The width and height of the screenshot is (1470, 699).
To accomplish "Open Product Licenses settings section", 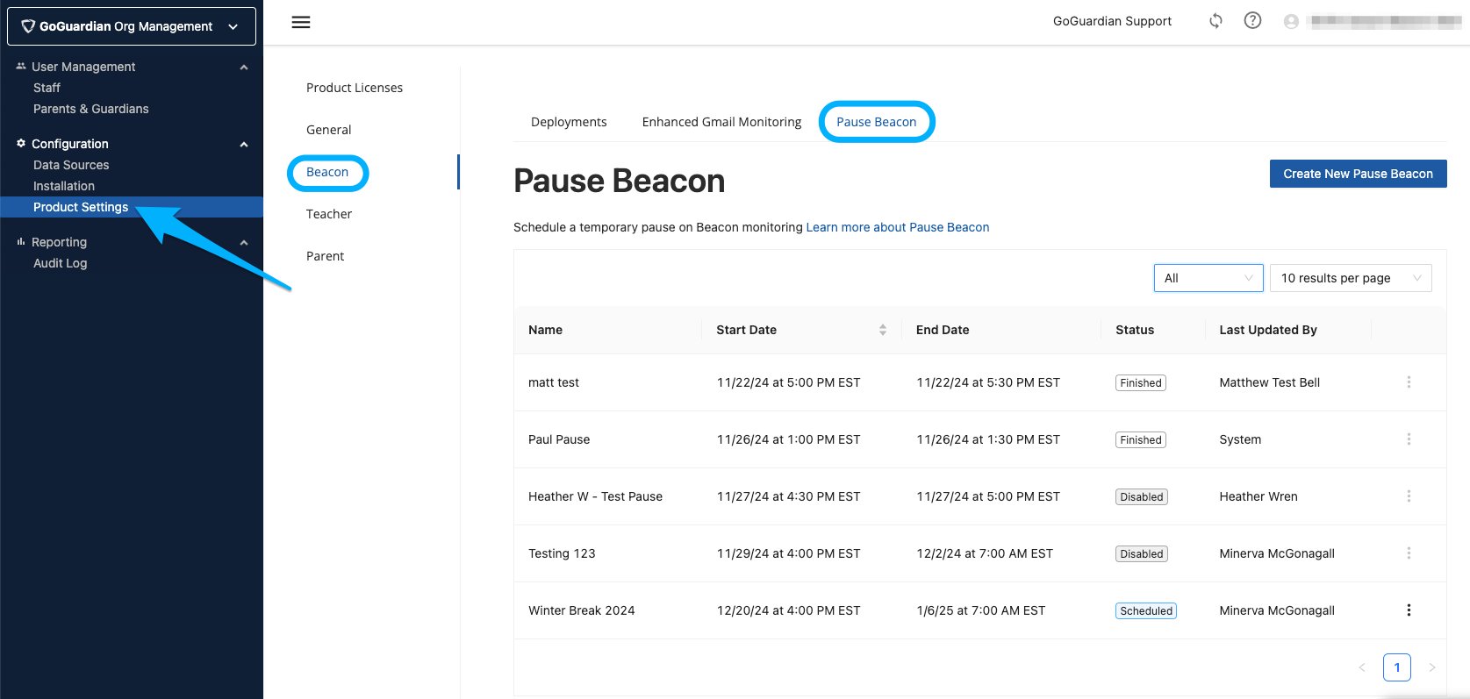I will 355,88.
